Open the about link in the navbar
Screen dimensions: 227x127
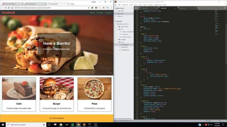(92, 13)
